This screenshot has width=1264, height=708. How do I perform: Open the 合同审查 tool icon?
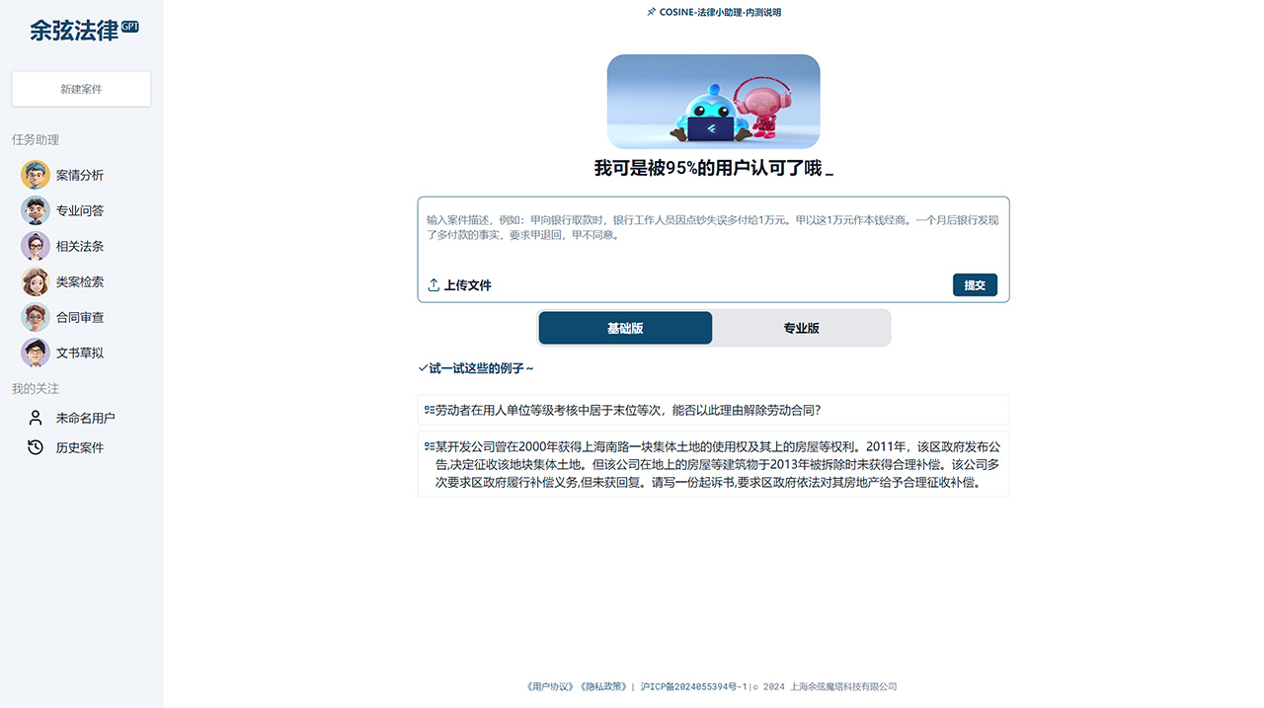tap(35, 316)
